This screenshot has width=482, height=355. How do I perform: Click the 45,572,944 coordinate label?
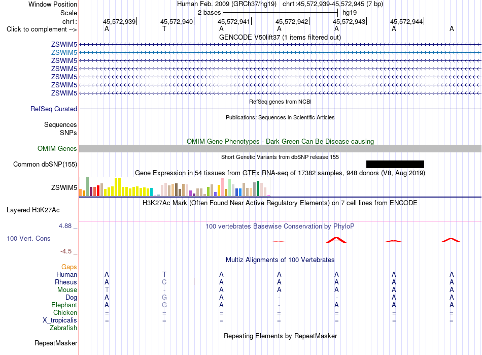click(406, 21)
